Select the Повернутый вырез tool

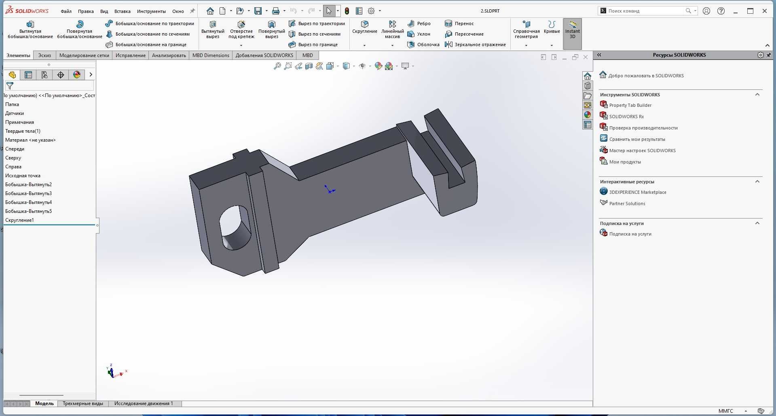click(x=272, y=30)
